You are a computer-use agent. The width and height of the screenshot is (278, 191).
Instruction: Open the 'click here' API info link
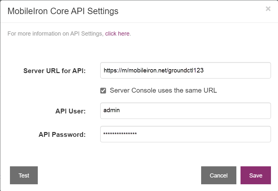click(117, 34)
